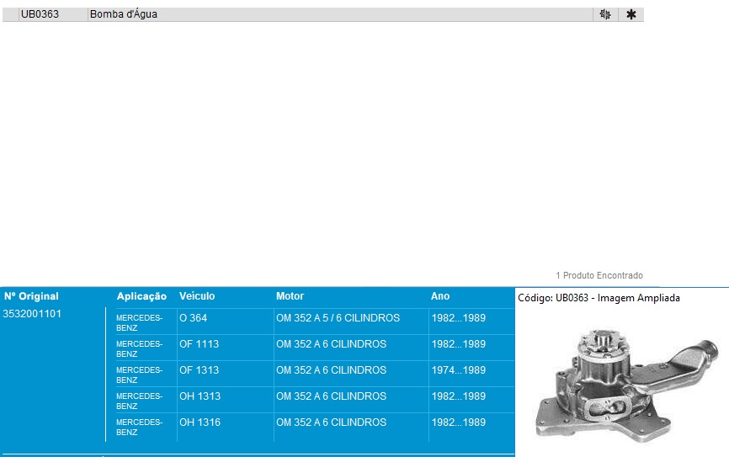Click the 'Código: UB0363 - Imagem Ampliada' caption
729x457 pixels.
598,298
